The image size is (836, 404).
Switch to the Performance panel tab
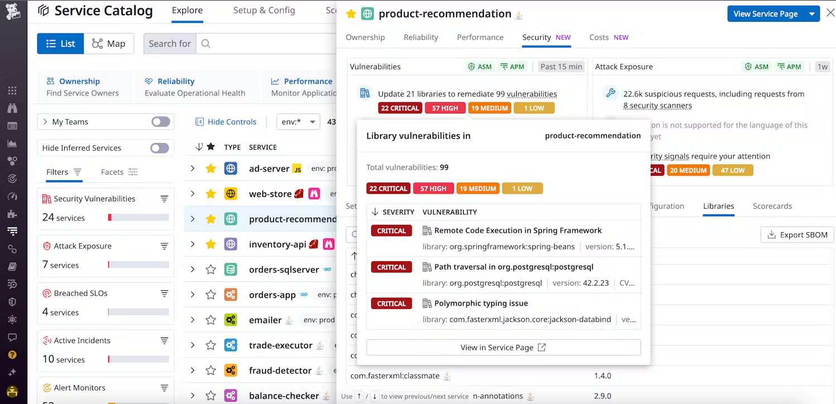pyautogui.click(x=480, y=37)
